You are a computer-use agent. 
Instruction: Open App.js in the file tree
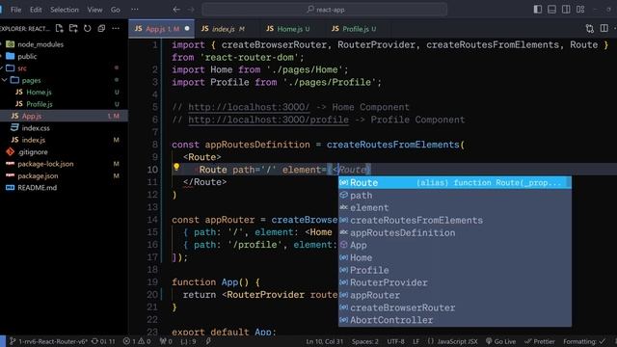pos(32,116)
